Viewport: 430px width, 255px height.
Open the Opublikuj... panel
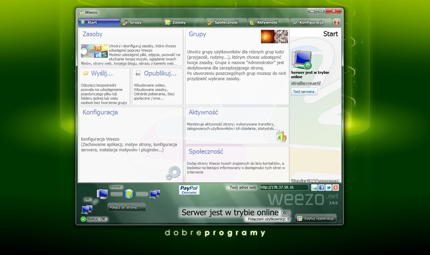tap(160, 73)
